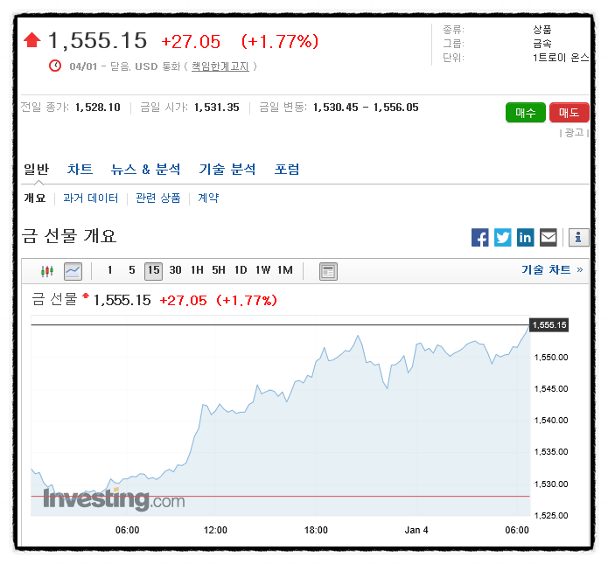608x564 pixels.
Task: Share on Facebook icon
Action: (x=479, y=237)
